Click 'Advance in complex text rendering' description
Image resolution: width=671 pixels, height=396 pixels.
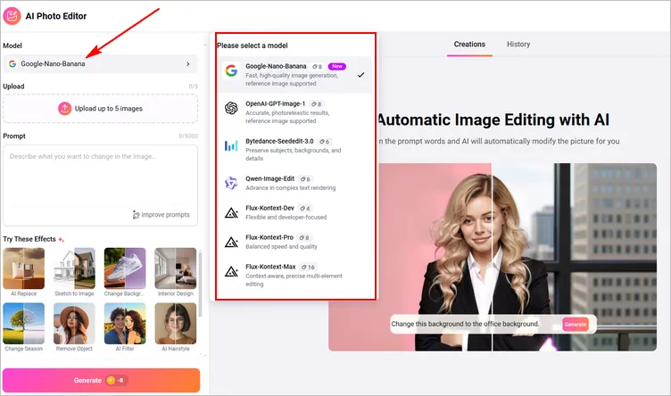pos(291,187)
